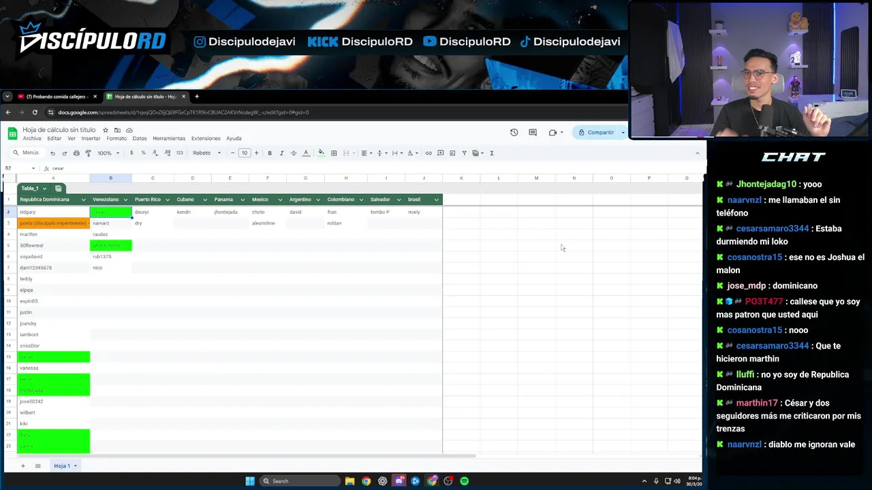Open the Editar menu
The image size is (872, 490).
pos(54,139)
